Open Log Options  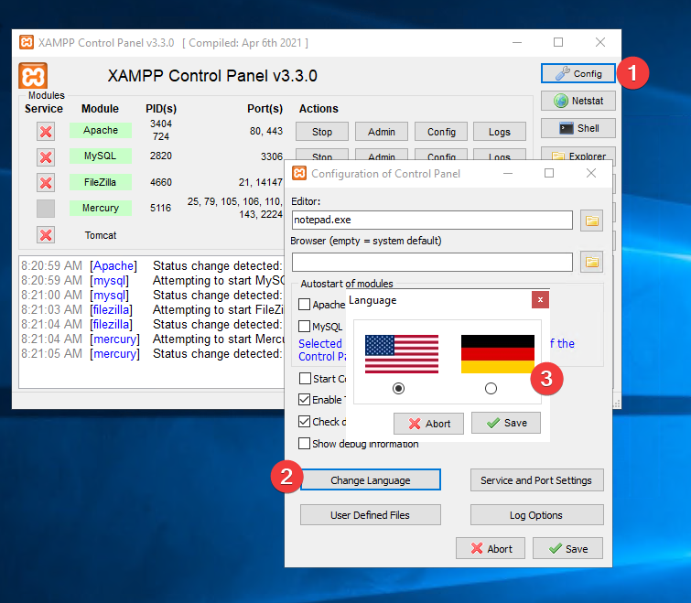[x=536, y=515]
